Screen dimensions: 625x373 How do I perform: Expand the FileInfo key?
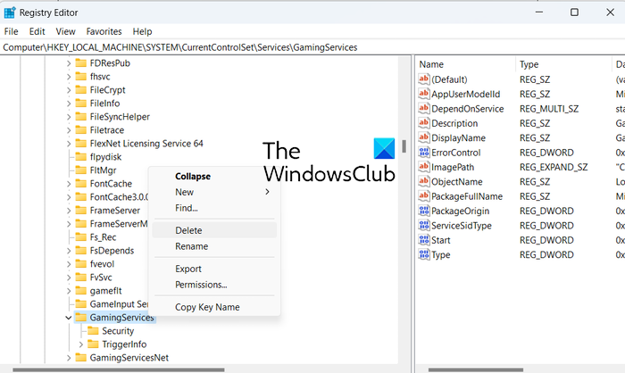(x=69, y=104)
